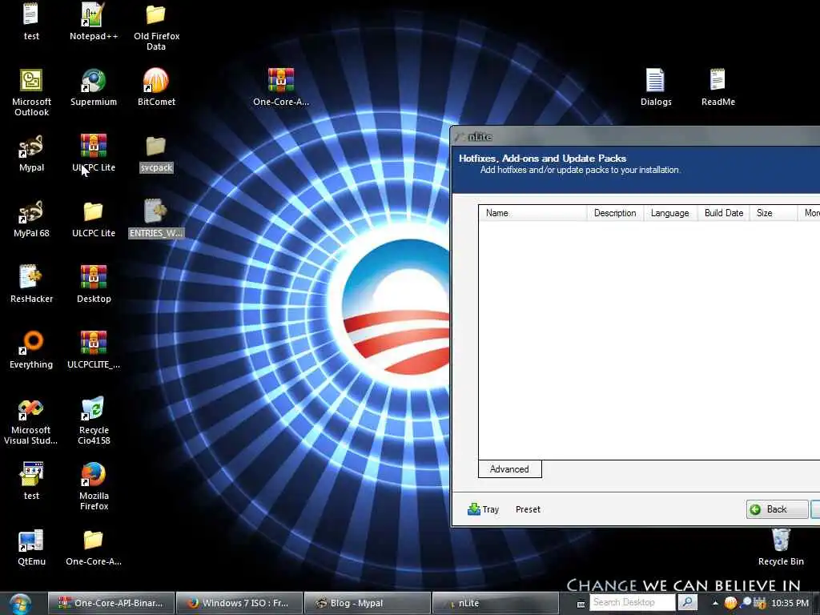The height and width of the screenshot is (615, 820).
Task: Open the Preset option in nLite
Action: click(528, 509)
